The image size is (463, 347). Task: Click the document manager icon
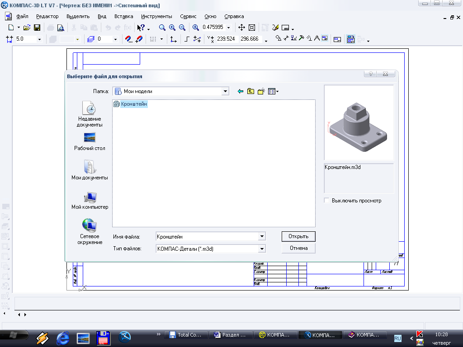pyautogui.click(x=351, y=39)
